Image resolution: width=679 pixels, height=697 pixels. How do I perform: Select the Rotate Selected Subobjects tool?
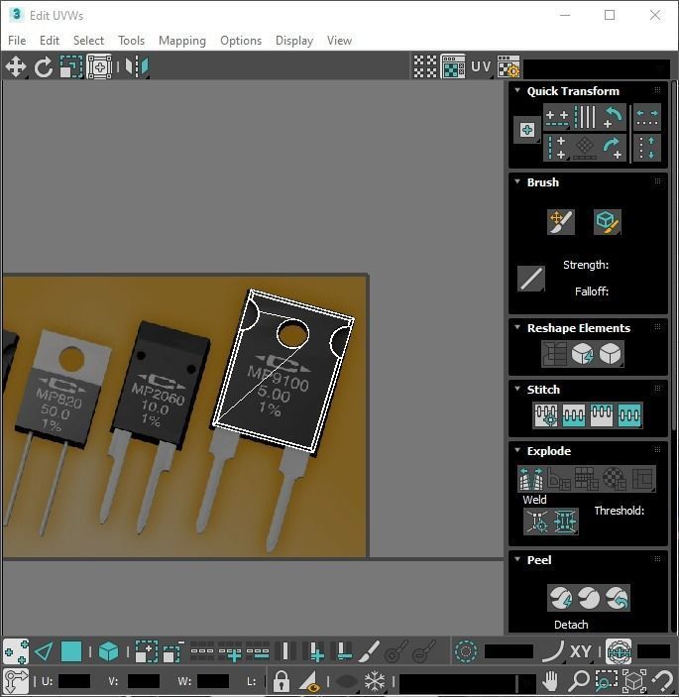pos(44,67)
